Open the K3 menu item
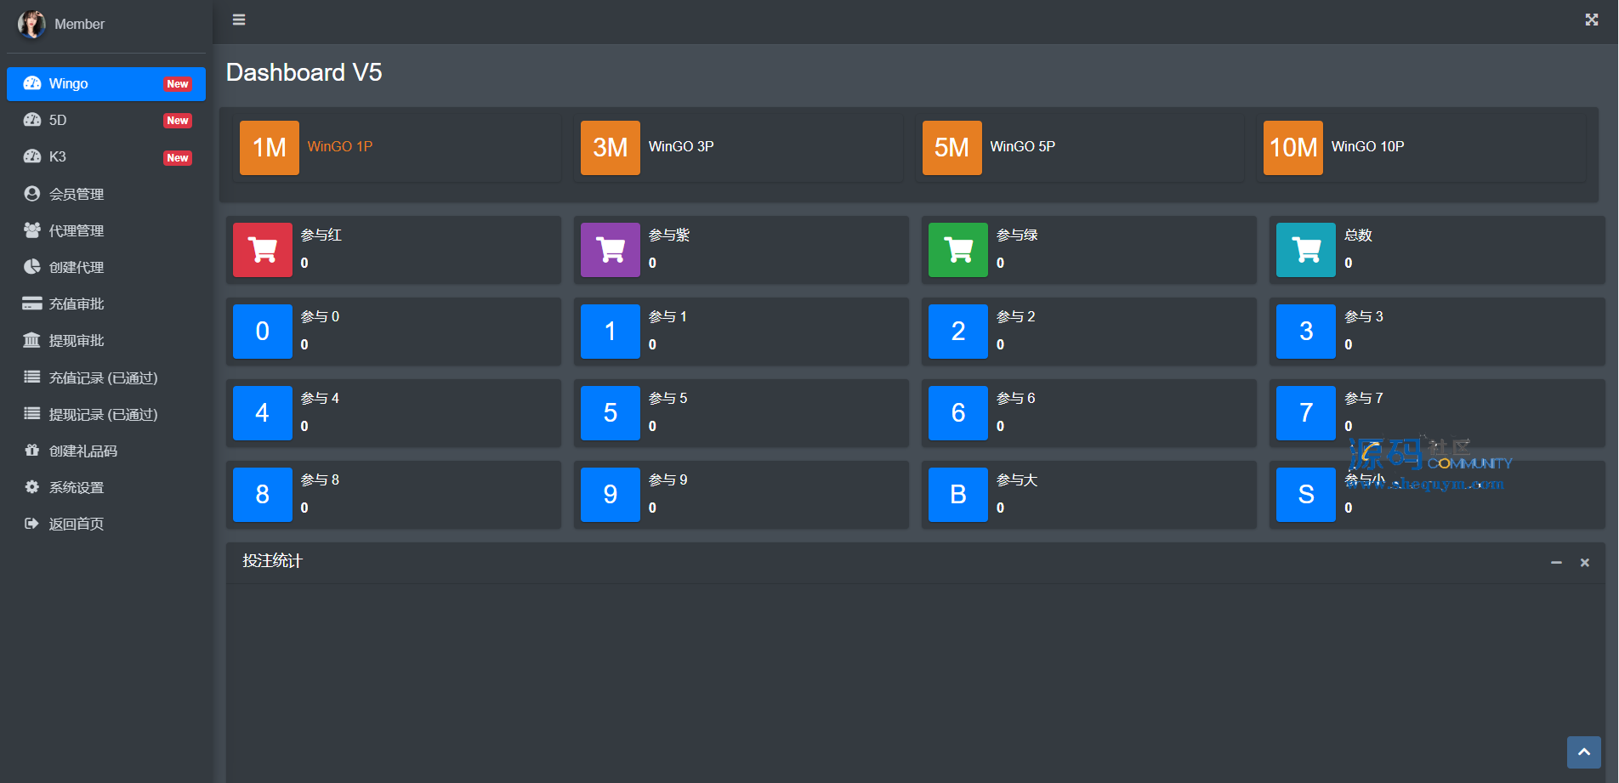Viewport: 1619px width, 783px height. [58, 156]
